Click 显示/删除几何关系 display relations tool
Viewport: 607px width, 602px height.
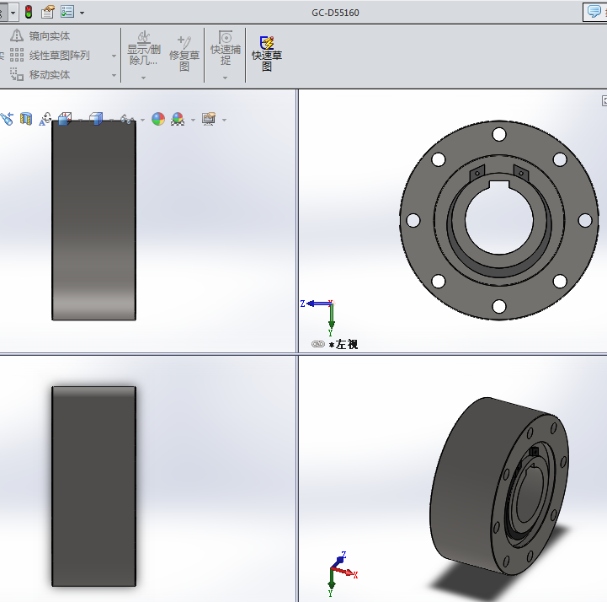click(144, 48)
